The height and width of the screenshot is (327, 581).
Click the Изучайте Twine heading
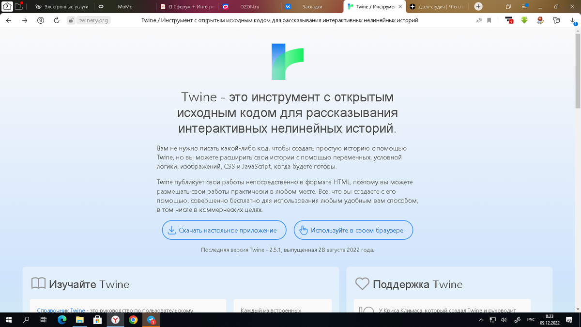[x=89, y=284]
